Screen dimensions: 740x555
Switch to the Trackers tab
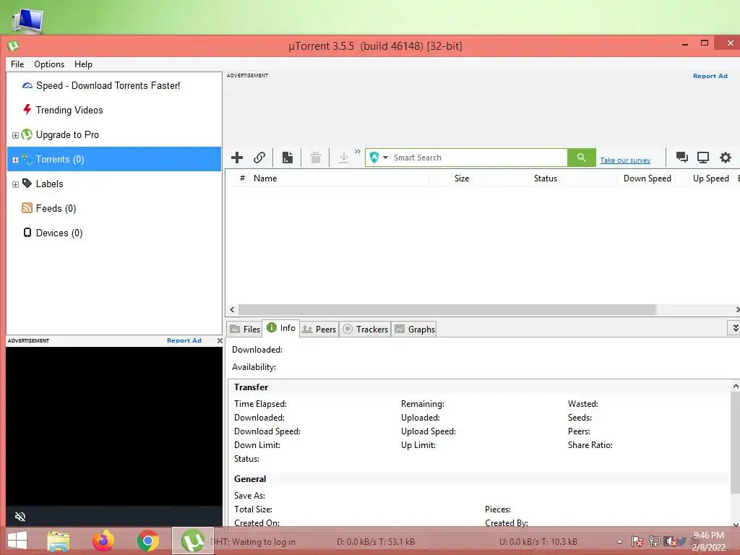pyautogui.click(x=365, y=329)
